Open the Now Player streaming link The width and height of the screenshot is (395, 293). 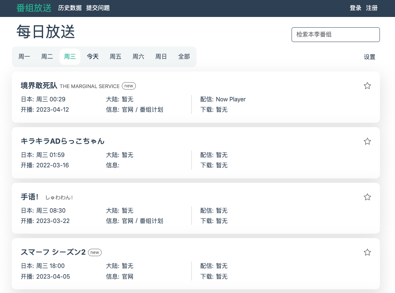point(230,100)
